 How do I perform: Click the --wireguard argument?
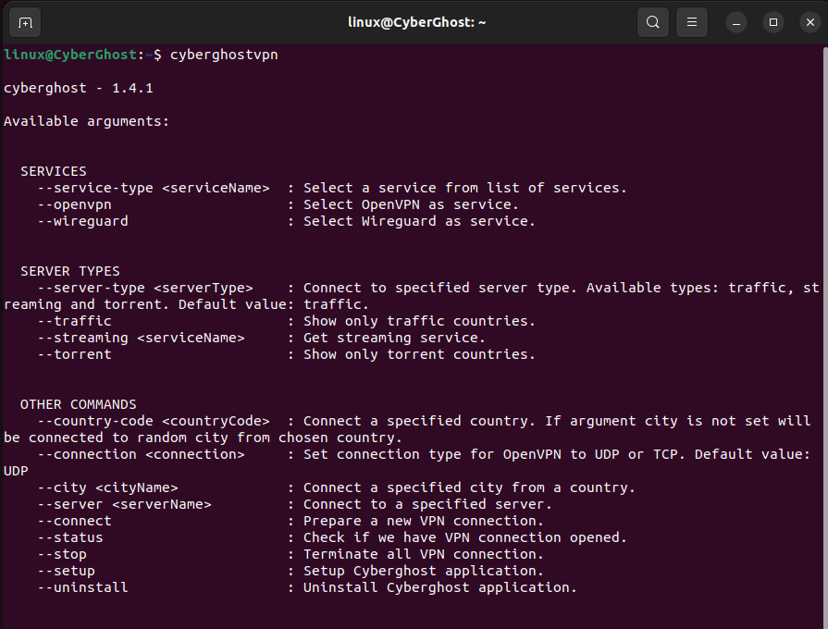(x=82, y=221)
